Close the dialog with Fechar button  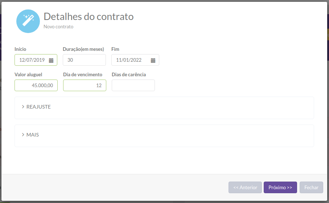tap(311, 187)
